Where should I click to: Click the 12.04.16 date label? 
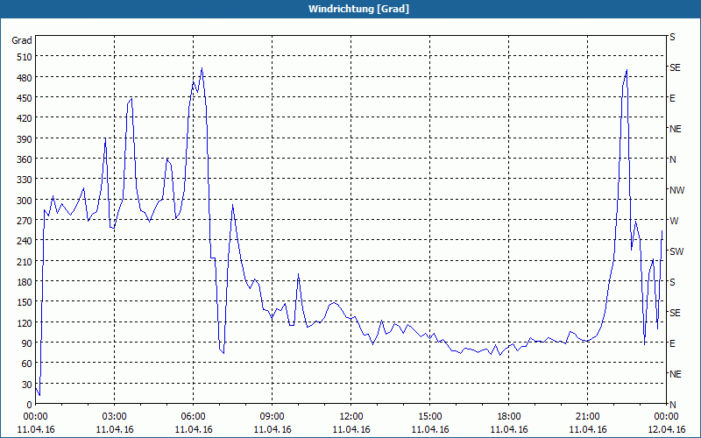[666, 429]
